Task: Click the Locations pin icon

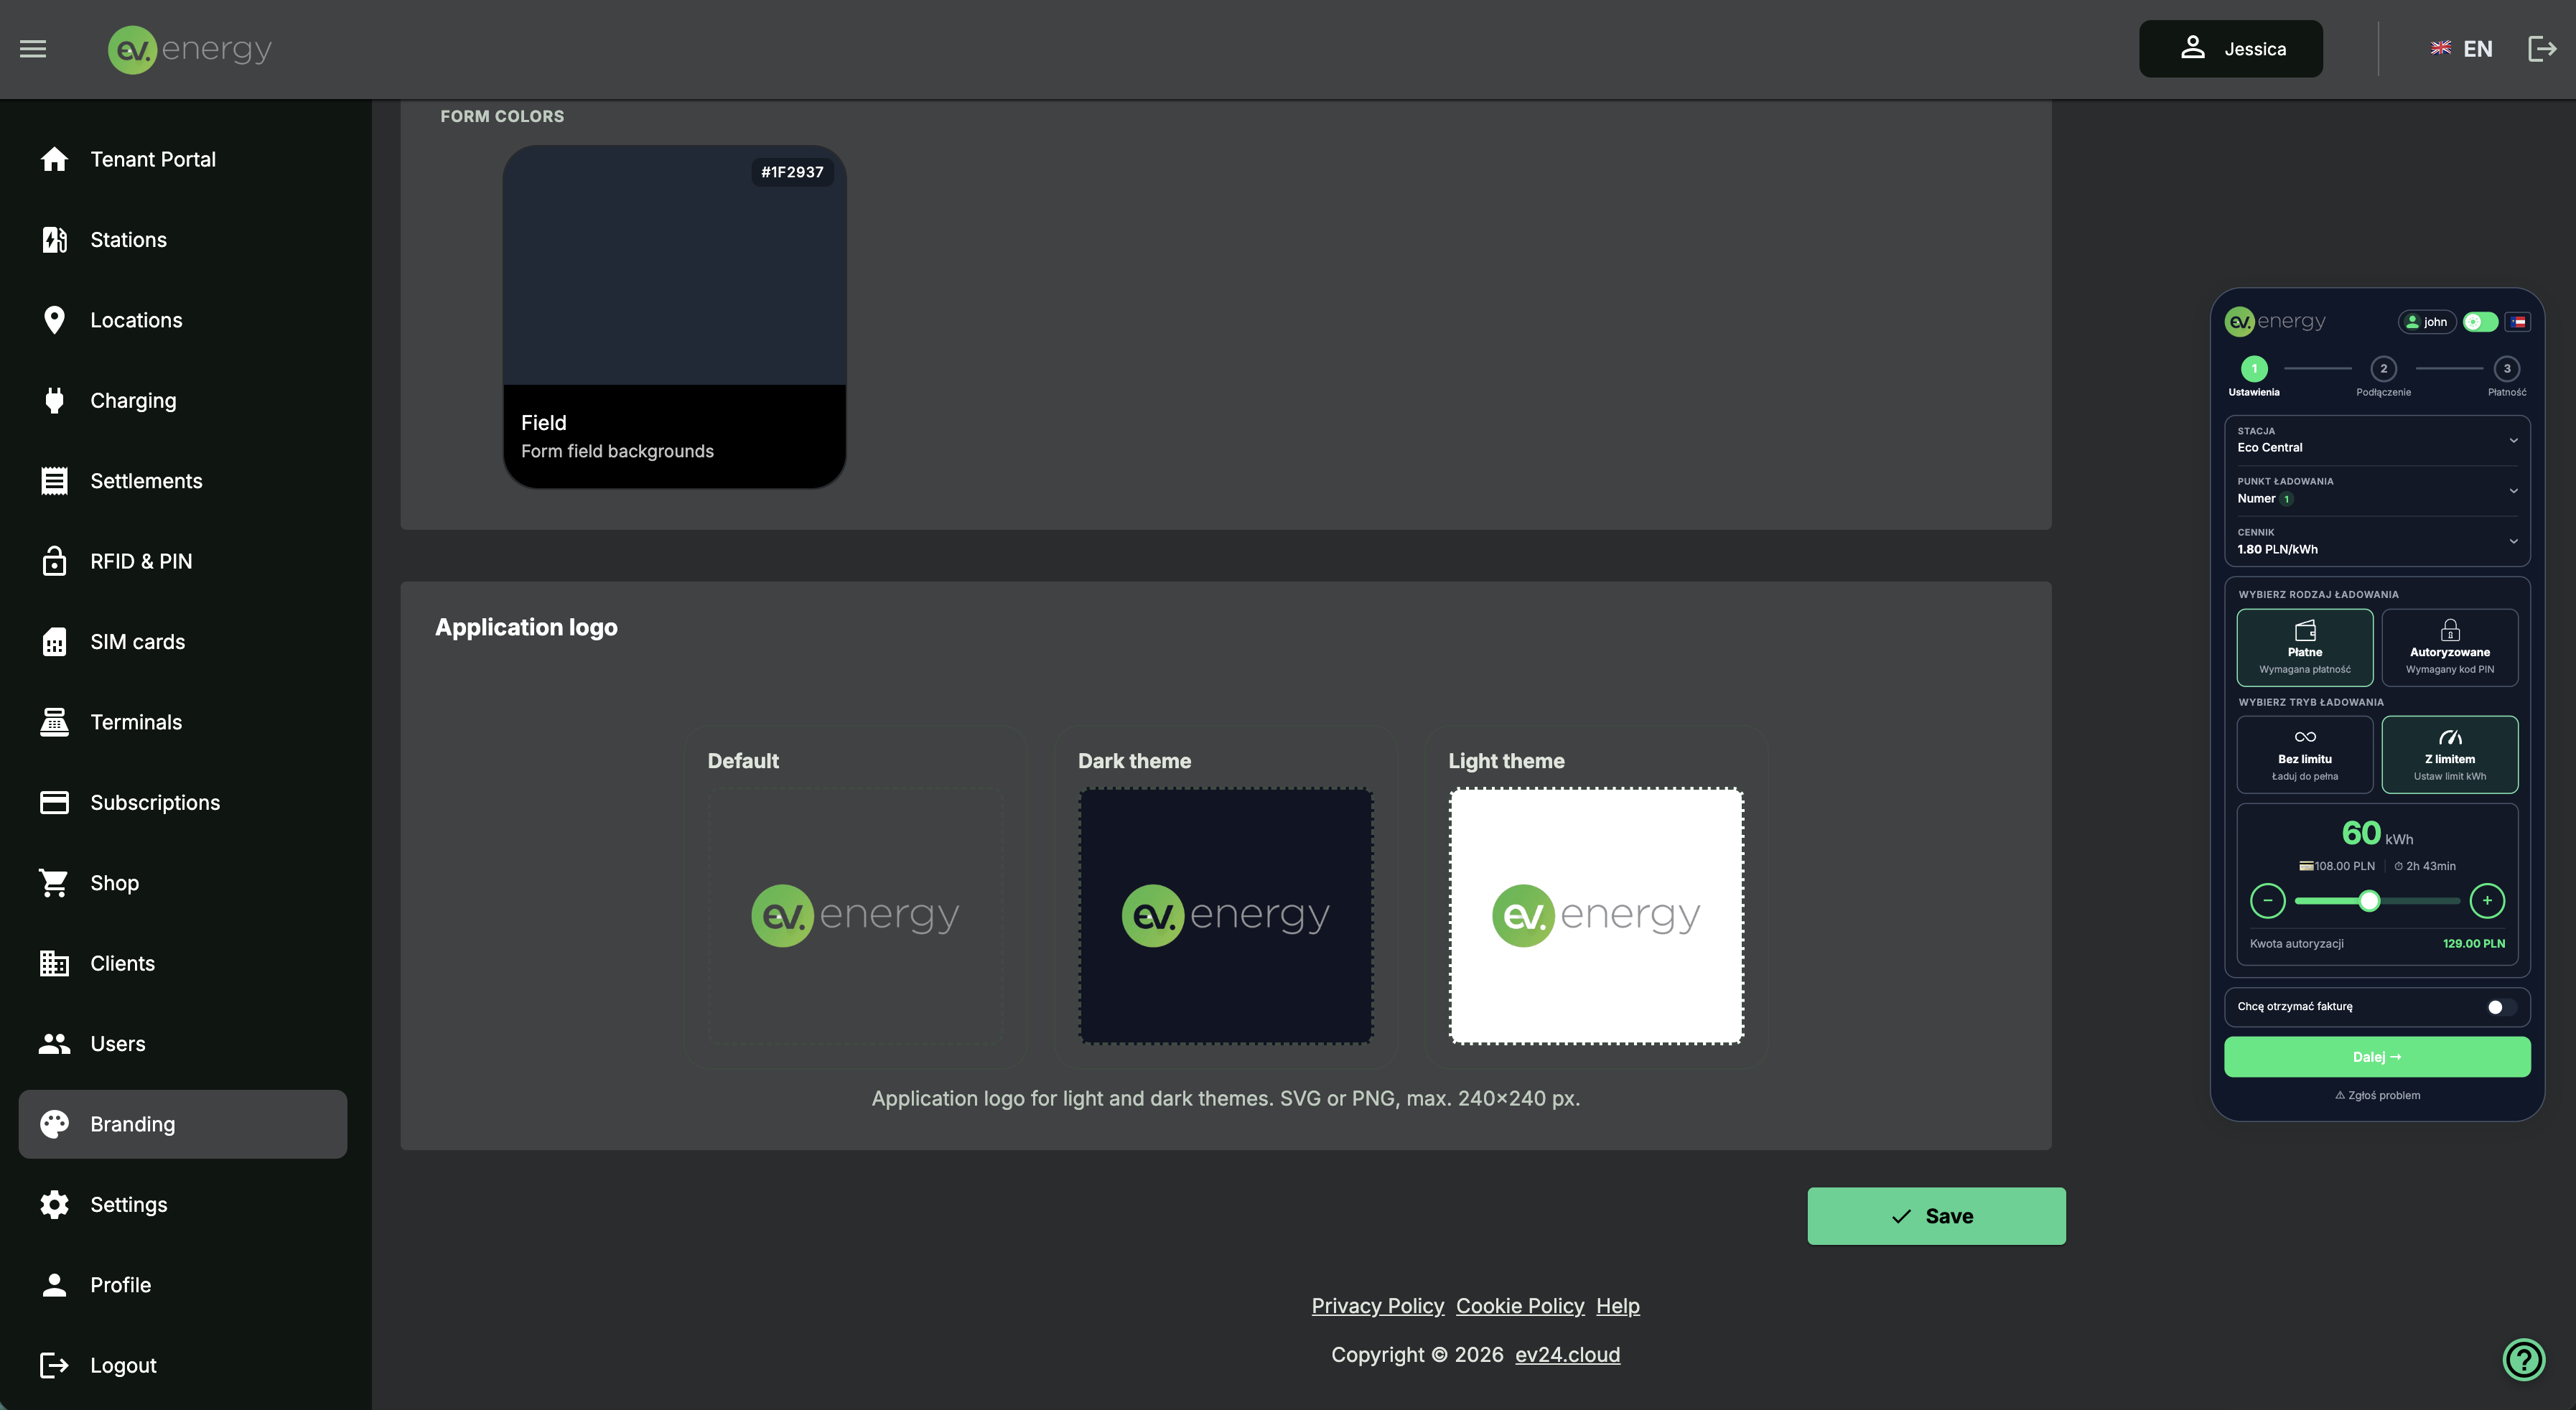Action: [x=54, y=320]
